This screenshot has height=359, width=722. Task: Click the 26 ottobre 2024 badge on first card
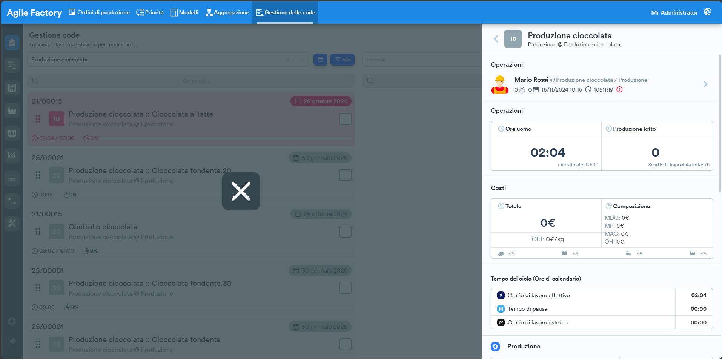pyautogui.click(x=321, y=101)
